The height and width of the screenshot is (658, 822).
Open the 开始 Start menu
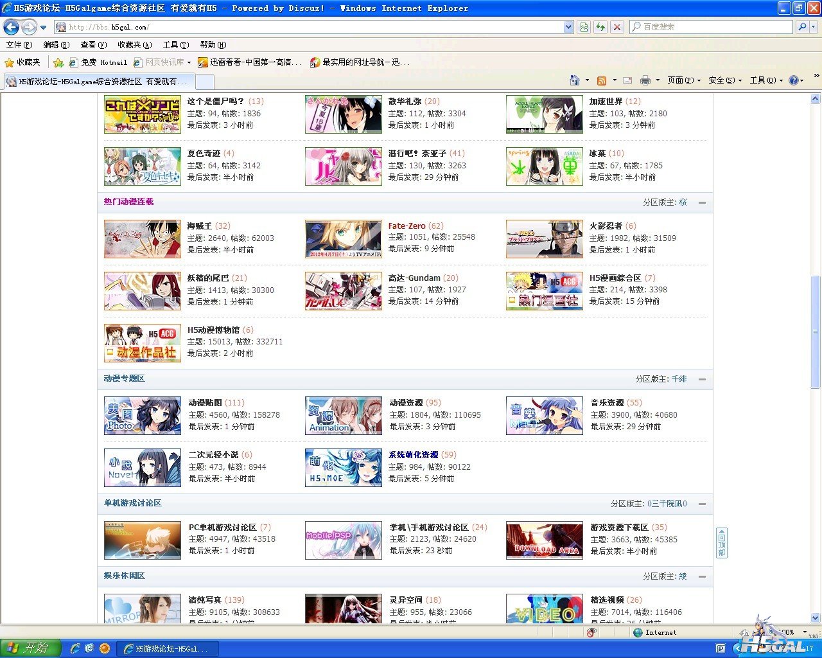tap(31, 648)
